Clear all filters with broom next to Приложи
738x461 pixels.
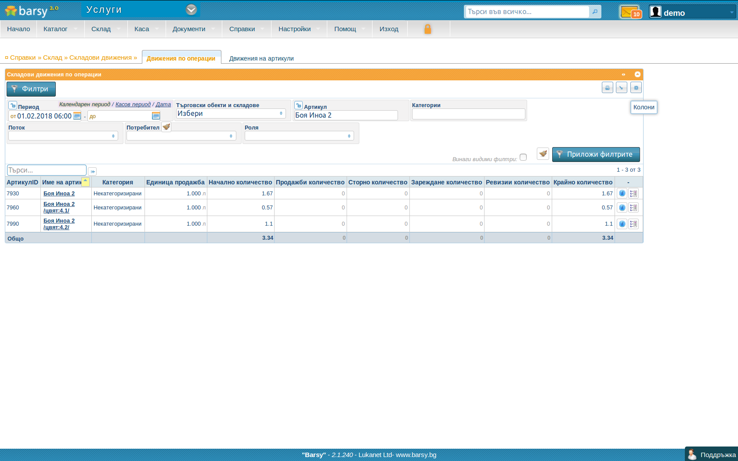point(543,154)
